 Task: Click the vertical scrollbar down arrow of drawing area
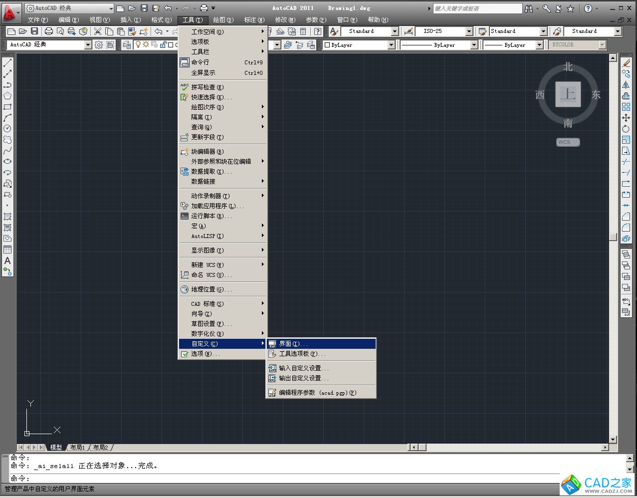613,440
